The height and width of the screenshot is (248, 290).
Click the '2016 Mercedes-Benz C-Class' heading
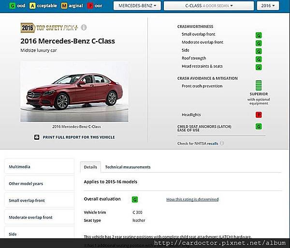pos(68,41)
